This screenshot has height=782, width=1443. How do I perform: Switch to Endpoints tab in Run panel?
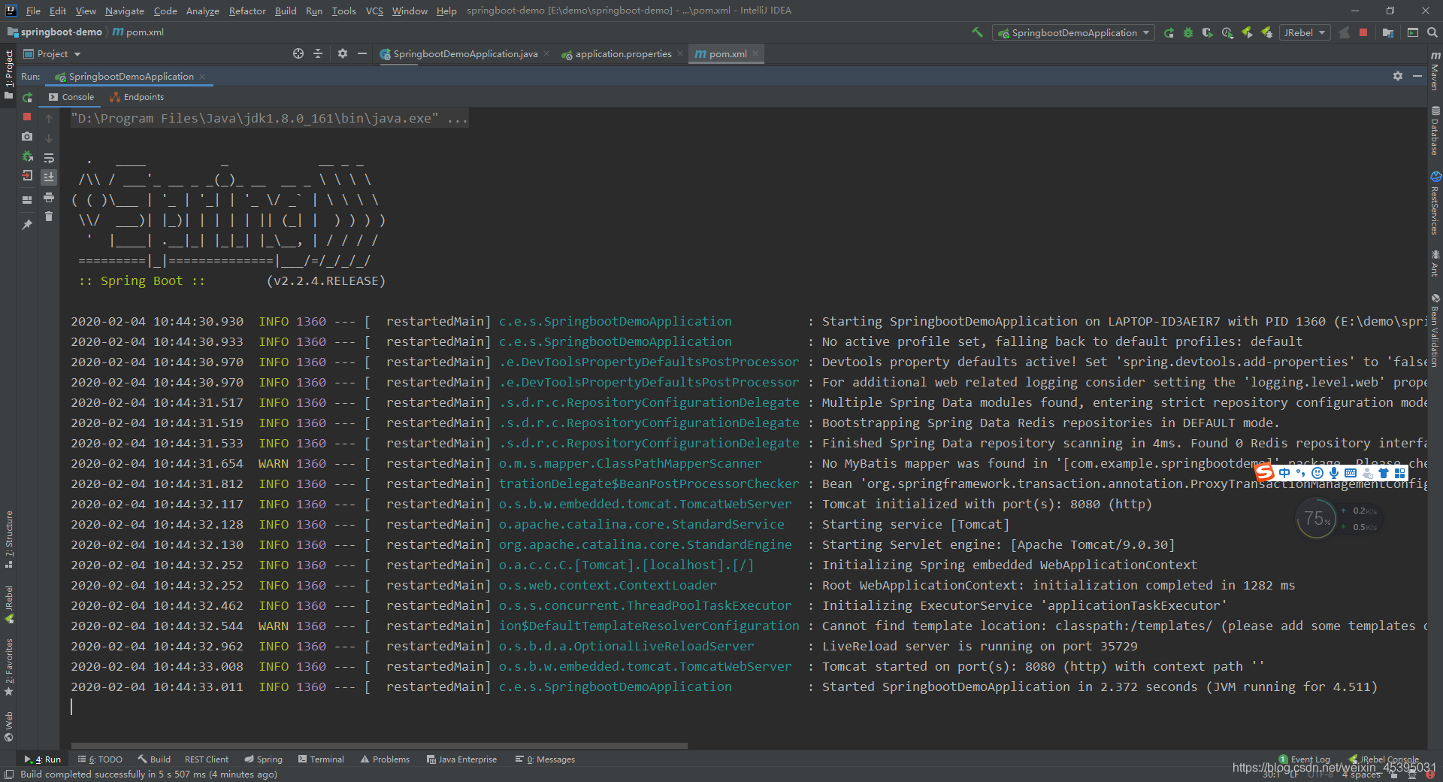pos(137,97)
